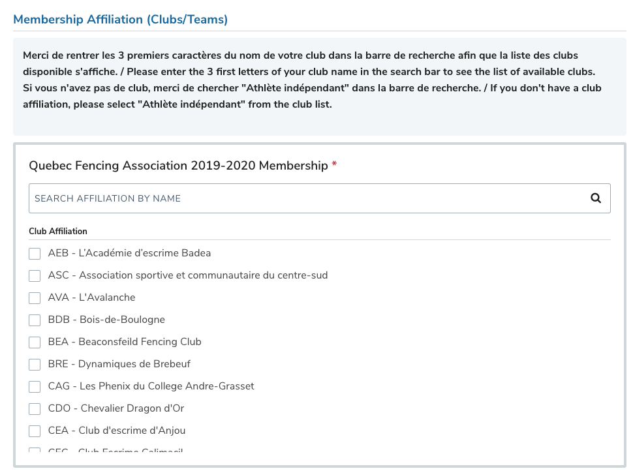Image resolution: width=633 pixels, height=471 pixels.
Task: Tick the AVA L'Avalanche checkbox
Action: (35, 298)
